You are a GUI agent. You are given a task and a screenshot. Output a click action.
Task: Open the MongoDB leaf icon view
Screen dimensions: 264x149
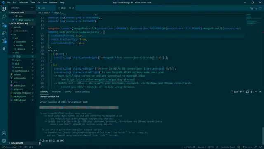tap(4, 49)
